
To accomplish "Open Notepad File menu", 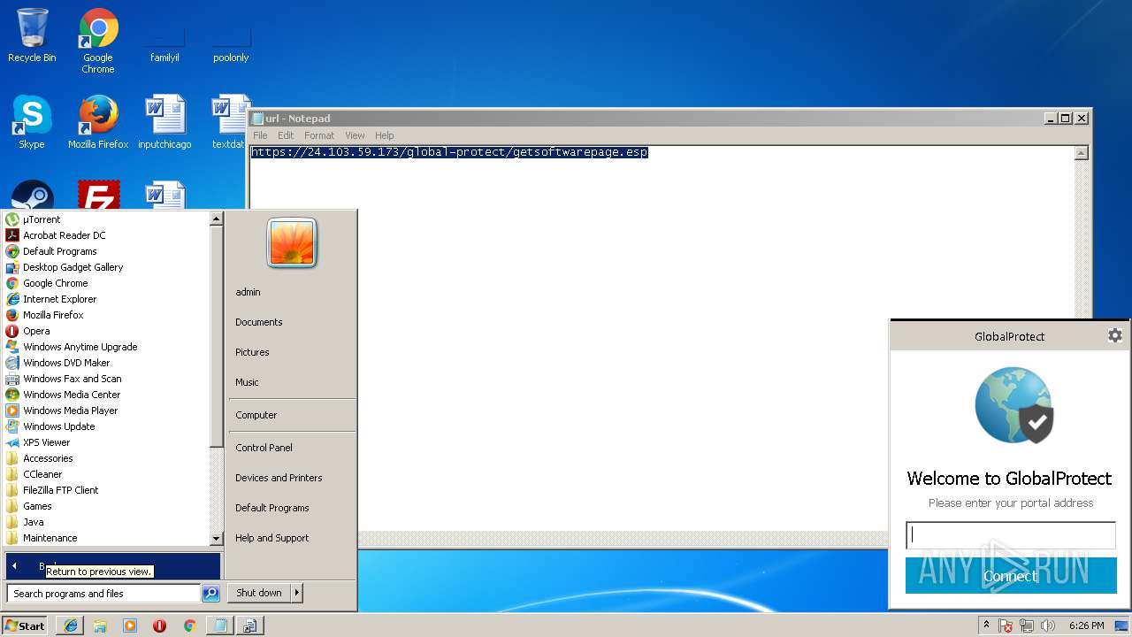I will coord(260,135).
